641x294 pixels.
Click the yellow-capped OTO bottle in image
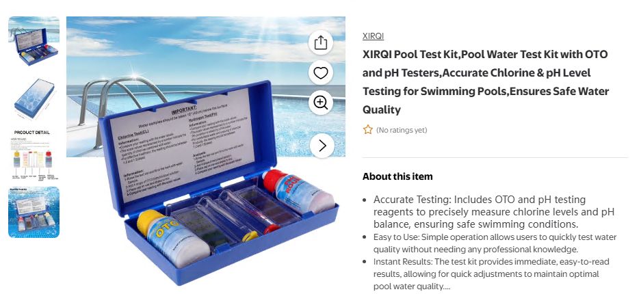(x=173, y=238)
